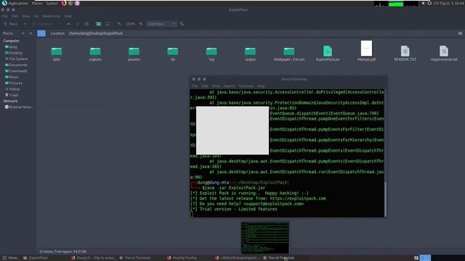
Task: Select the requirements.txt file
Action: (x=444, y=53)
